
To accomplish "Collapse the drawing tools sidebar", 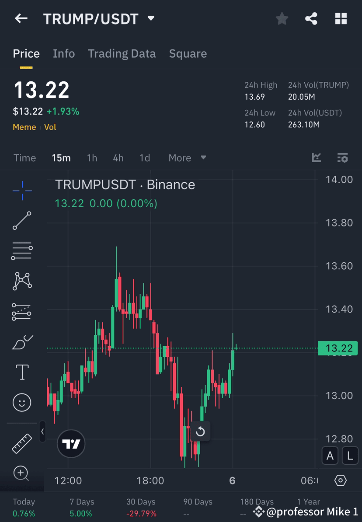I will (x=42, y=432).
